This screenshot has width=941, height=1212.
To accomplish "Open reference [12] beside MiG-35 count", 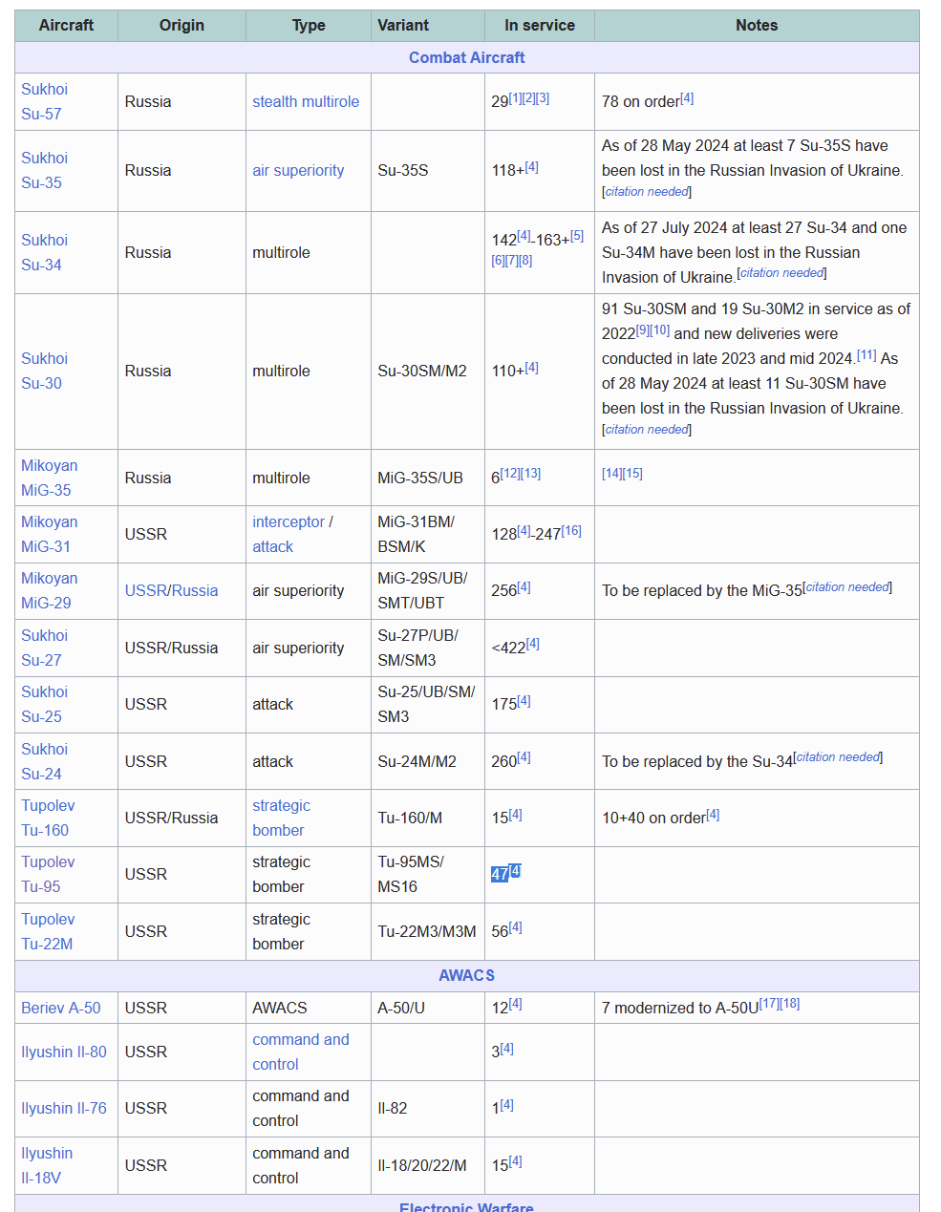I will tap(510, 474).
